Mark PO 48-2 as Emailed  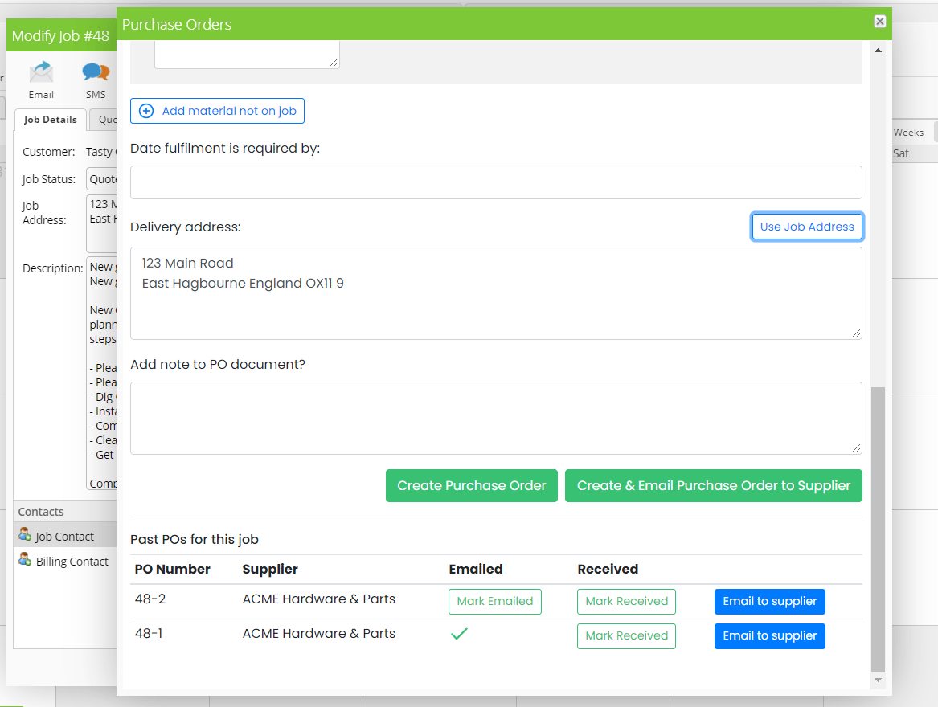click(495, 601)
